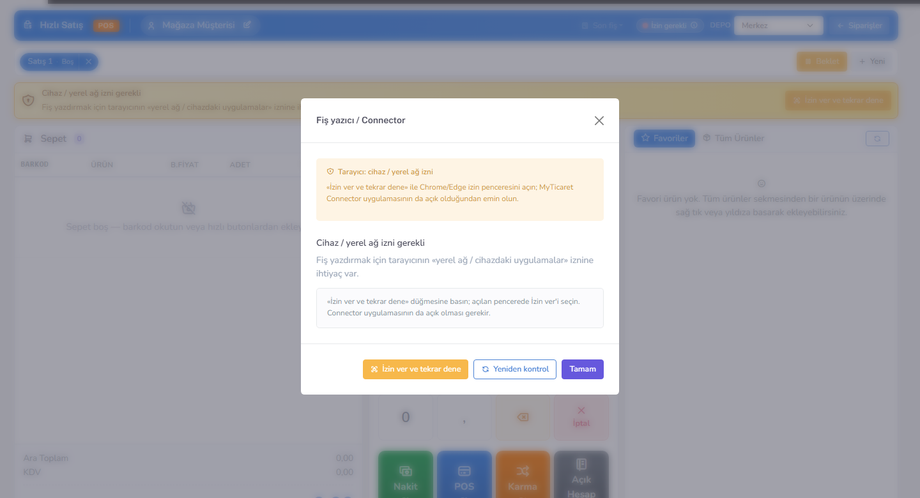Screen dimensions: 920x498
Task: Click the İptal cancel keypad button
Action: pos(581,418)
